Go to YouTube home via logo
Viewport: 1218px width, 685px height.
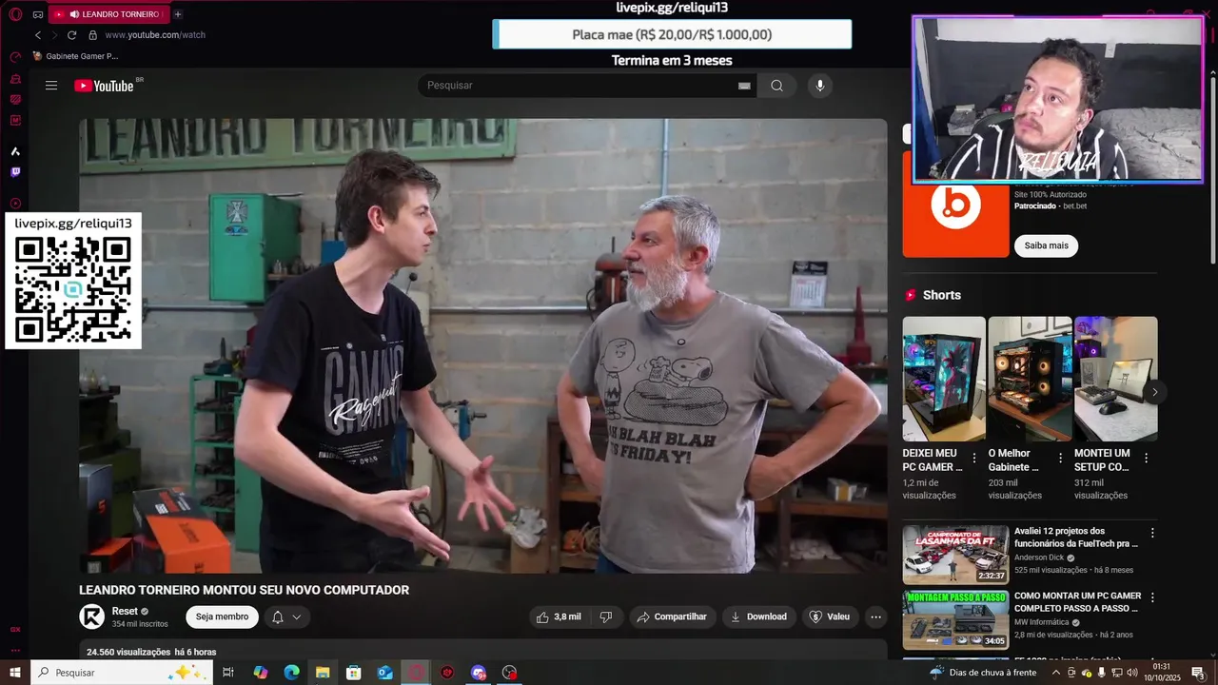coord(105,86)
